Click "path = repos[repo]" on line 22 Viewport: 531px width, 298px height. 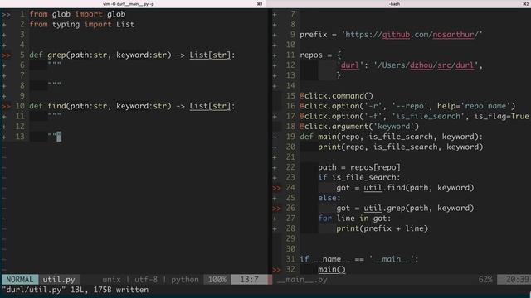(359, 167)
